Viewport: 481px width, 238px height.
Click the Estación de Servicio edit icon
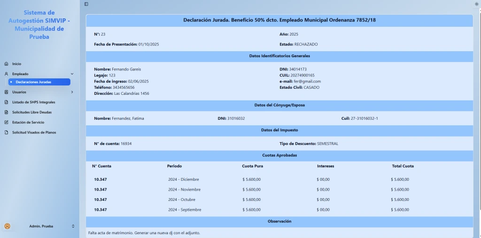(x=7, y=123)
